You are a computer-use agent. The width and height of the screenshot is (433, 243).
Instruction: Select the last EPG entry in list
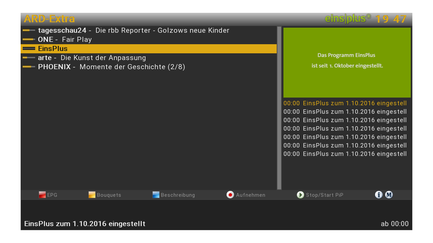pos(345,154)
